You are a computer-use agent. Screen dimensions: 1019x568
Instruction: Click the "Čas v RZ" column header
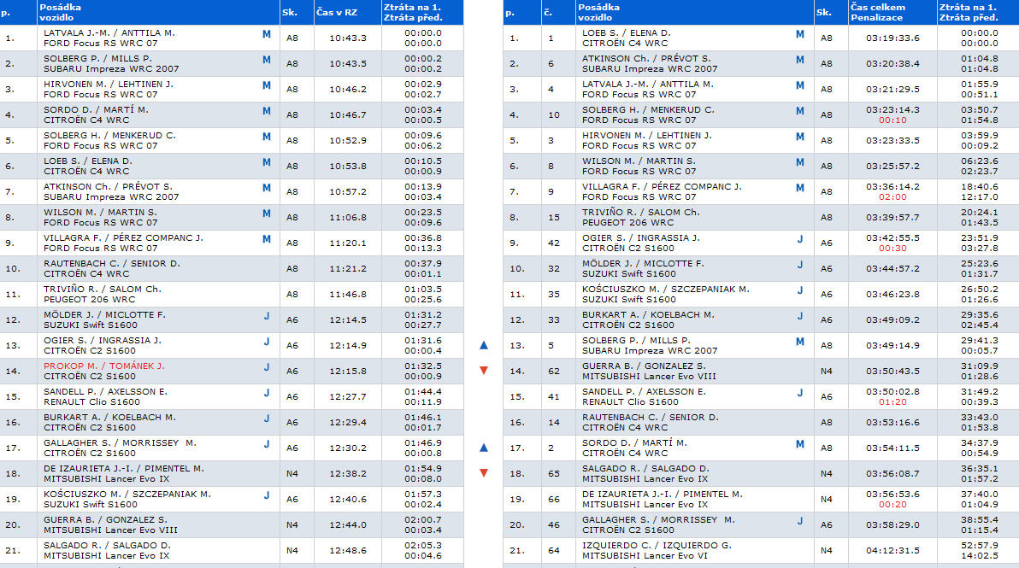point(335,12)
